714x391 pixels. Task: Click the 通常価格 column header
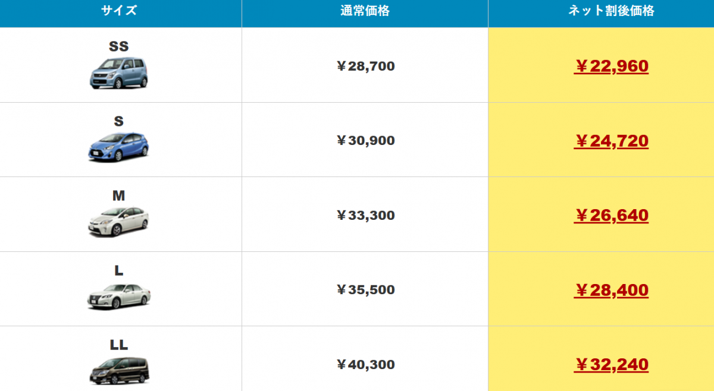point(365,11)
